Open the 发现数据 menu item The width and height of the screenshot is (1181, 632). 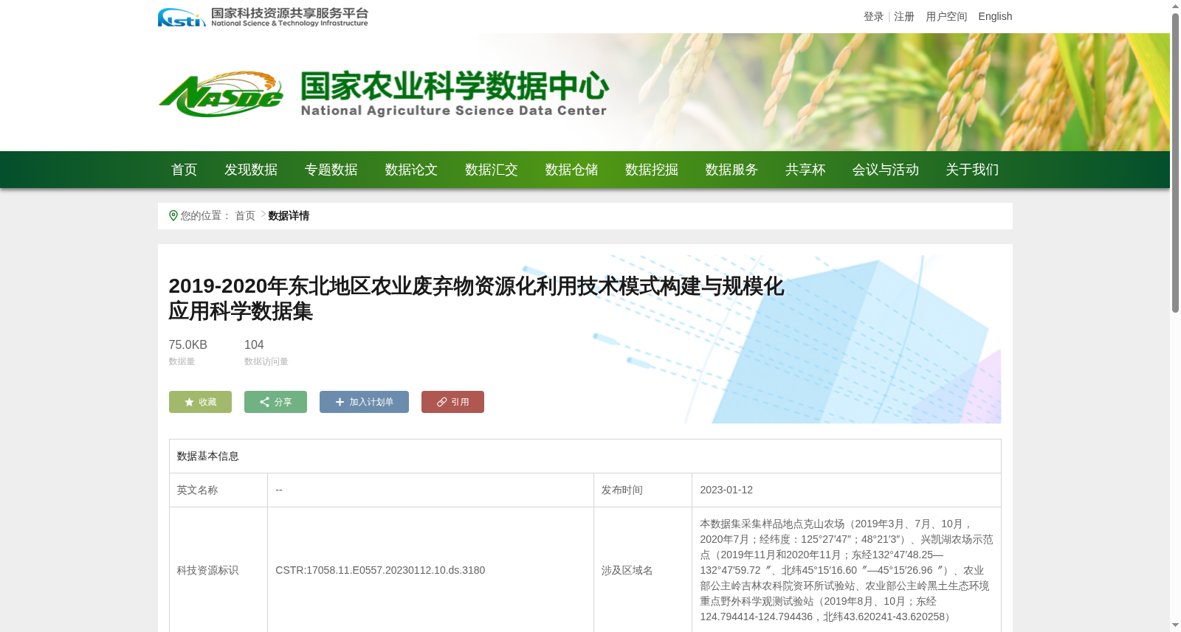(x=251, y=170)
